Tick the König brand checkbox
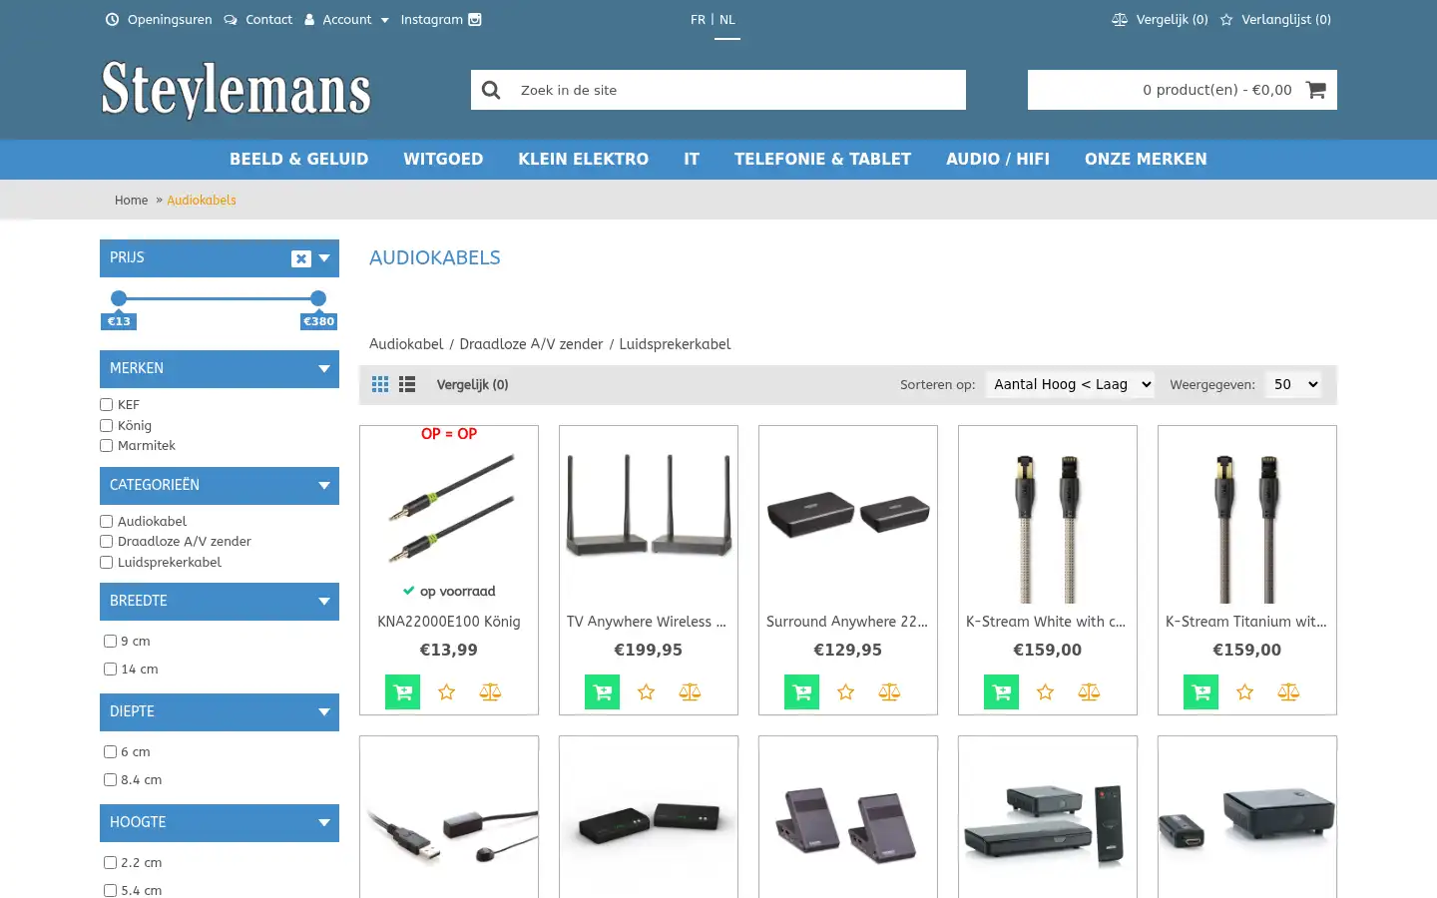Image resolution: width=1437 pixels, height=898 pixels. click(x=106, y=425)
